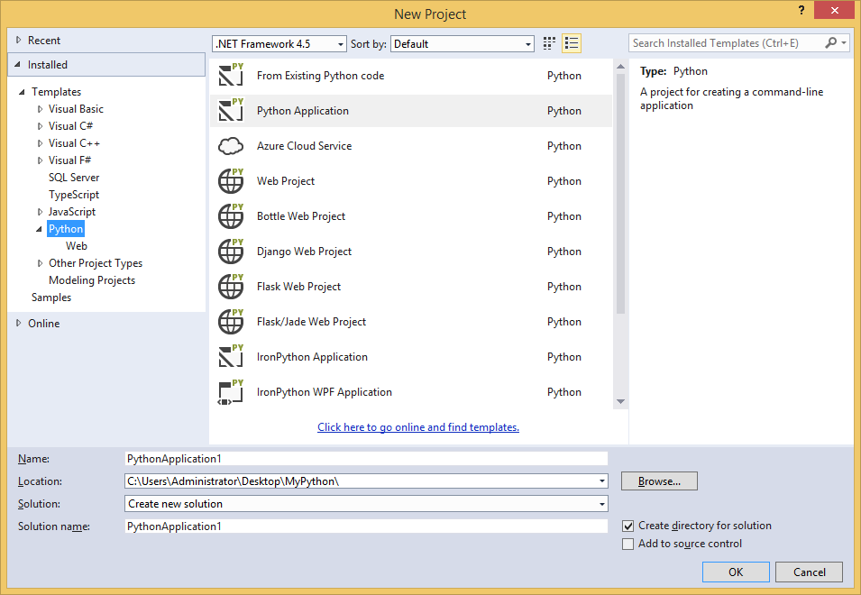
Task: Select the Python Application template icon
Action: coord(231,111)
